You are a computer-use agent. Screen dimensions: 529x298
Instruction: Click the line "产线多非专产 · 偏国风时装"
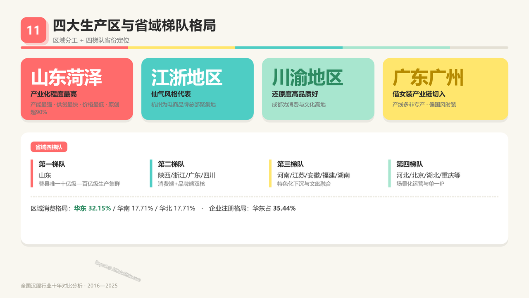click(x=424, y=105)
